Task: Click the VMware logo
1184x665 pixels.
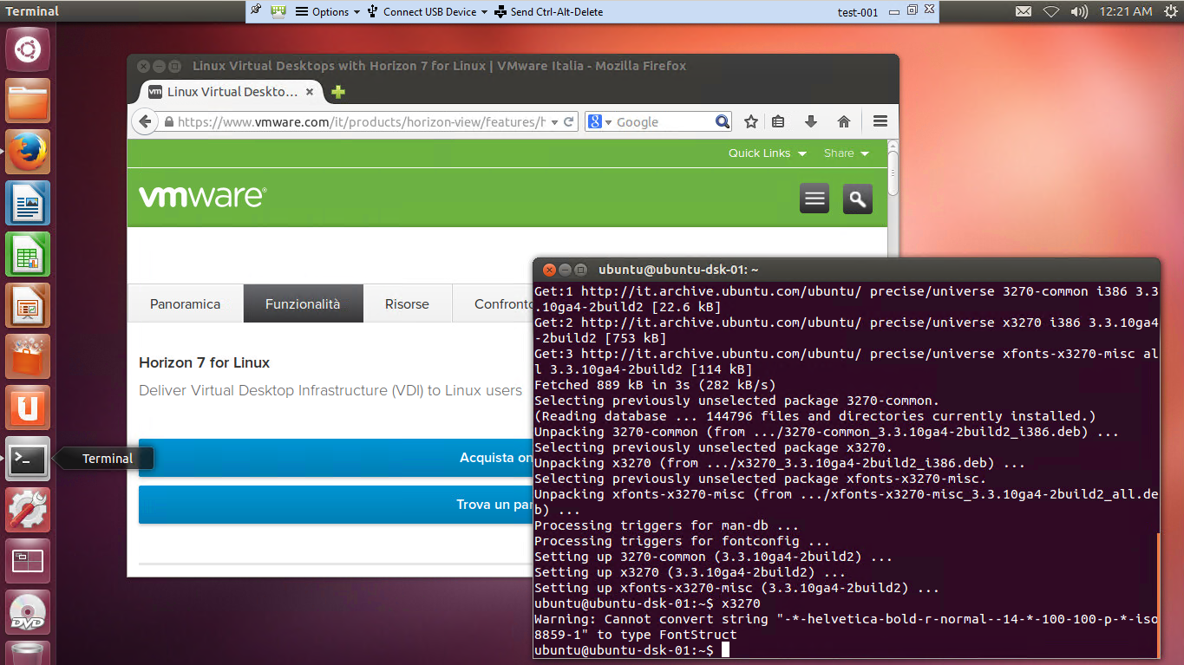Action: point(202,197)
